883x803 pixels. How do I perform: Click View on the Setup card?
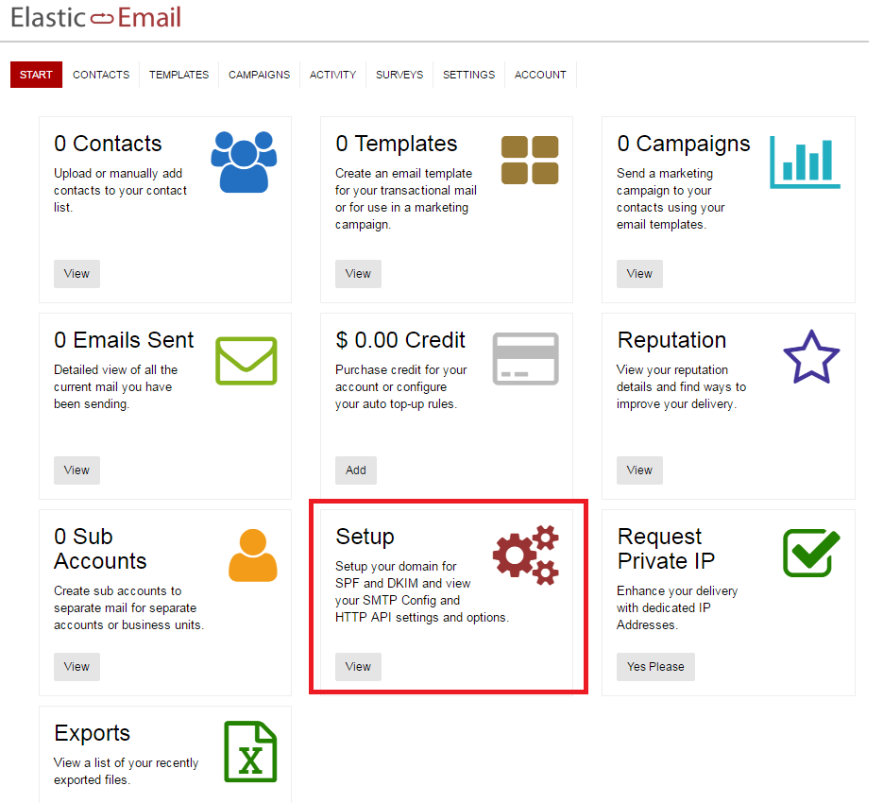pos(358,666)
